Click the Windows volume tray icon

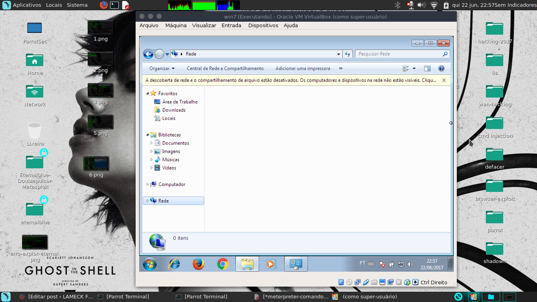410,264
